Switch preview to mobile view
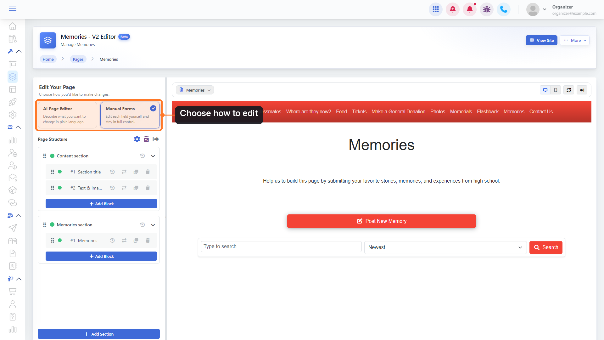Viewport: 604px width, 340px height. click(556, 90)
